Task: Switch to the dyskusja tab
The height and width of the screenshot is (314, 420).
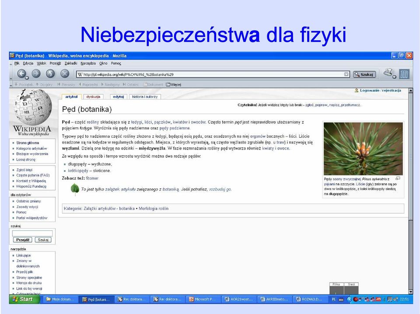Action: point(93,97)
